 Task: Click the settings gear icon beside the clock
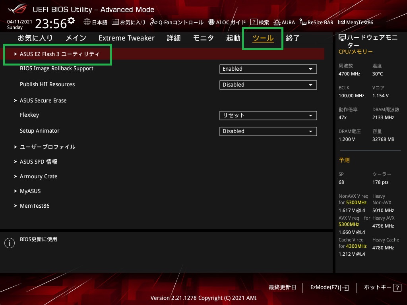(x=71, y=21)
